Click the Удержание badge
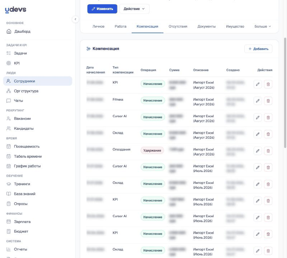The image size is (287, 258). point(152,150)
